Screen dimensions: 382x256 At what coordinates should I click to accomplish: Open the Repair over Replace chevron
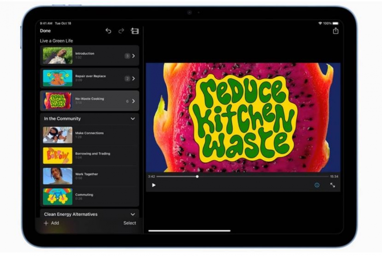[133, 79]
